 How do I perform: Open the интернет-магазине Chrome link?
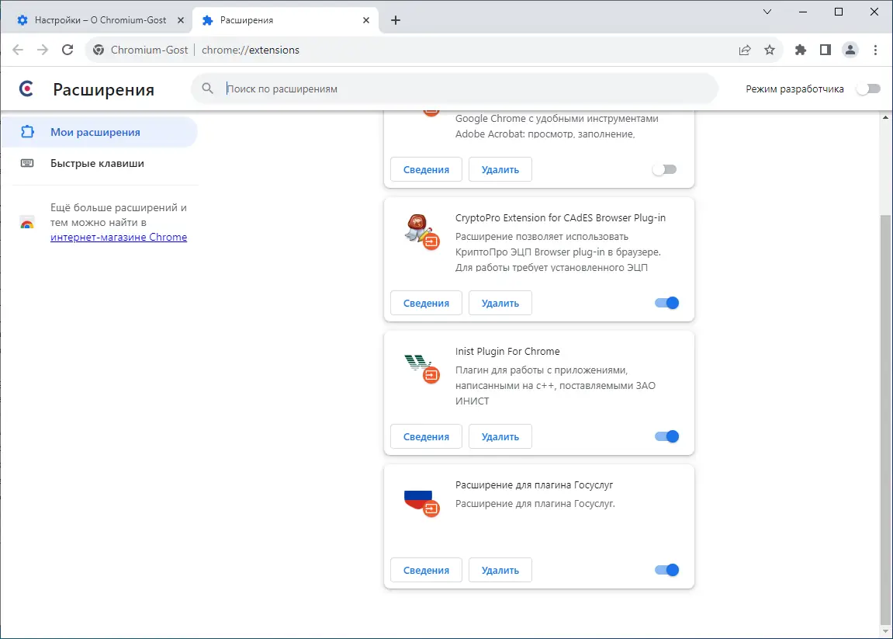[x=119, y=237]
